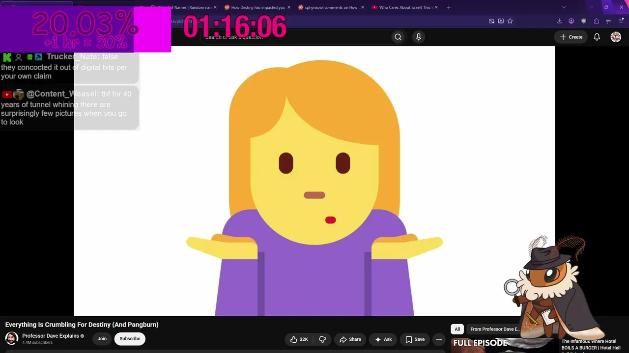629x353 pixels.
Task: Open the Infamous Hotel Hell recommended video
Action: [591, 345]
